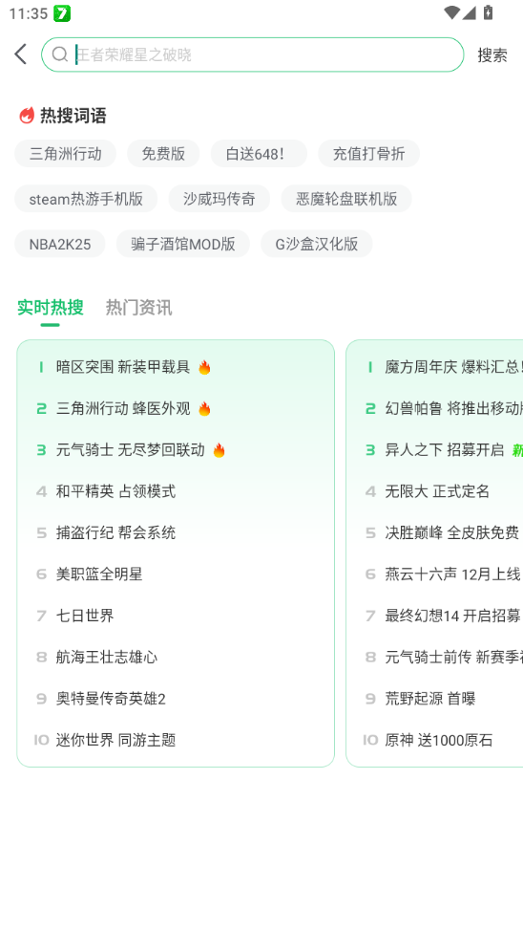Tap the 三角洲行动 hot search tag
523x931 pixels.
[65, 154]
